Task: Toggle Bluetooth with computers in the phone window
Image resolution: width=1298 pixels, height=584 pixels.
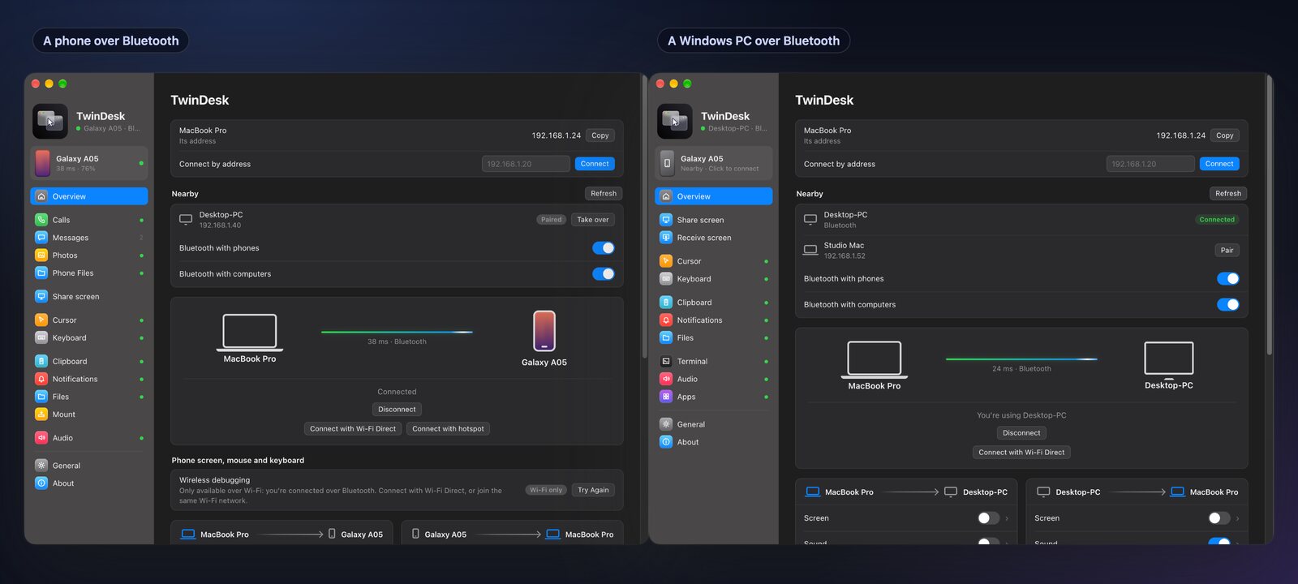Action: (x=604, y=274)
